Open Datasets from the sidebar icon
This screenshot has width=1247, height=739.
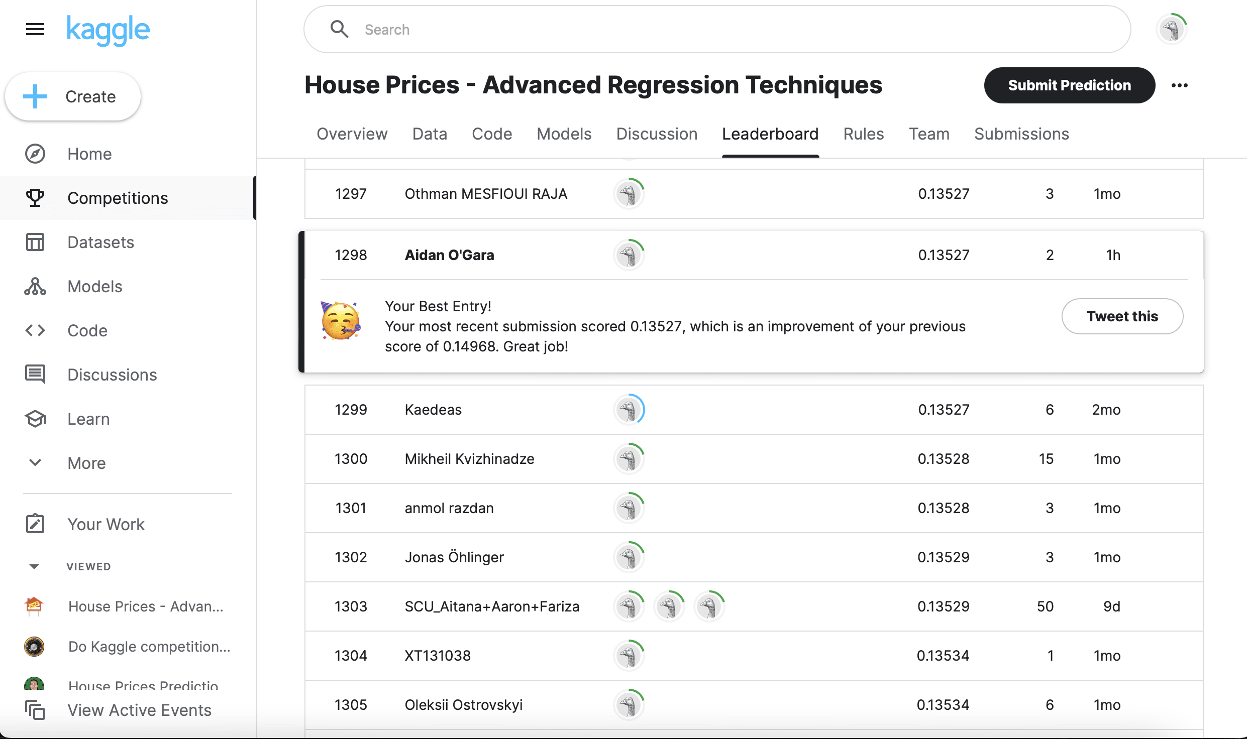point(34,242)
